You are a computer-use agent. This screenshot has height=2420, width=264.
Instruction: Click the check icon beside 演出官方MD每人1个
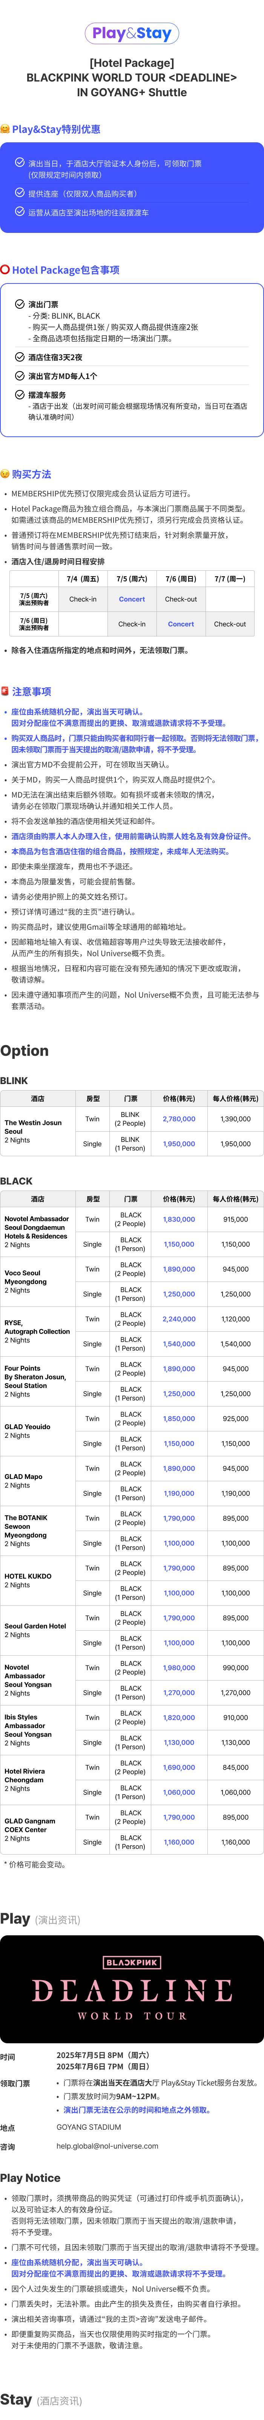click(20, 376)
